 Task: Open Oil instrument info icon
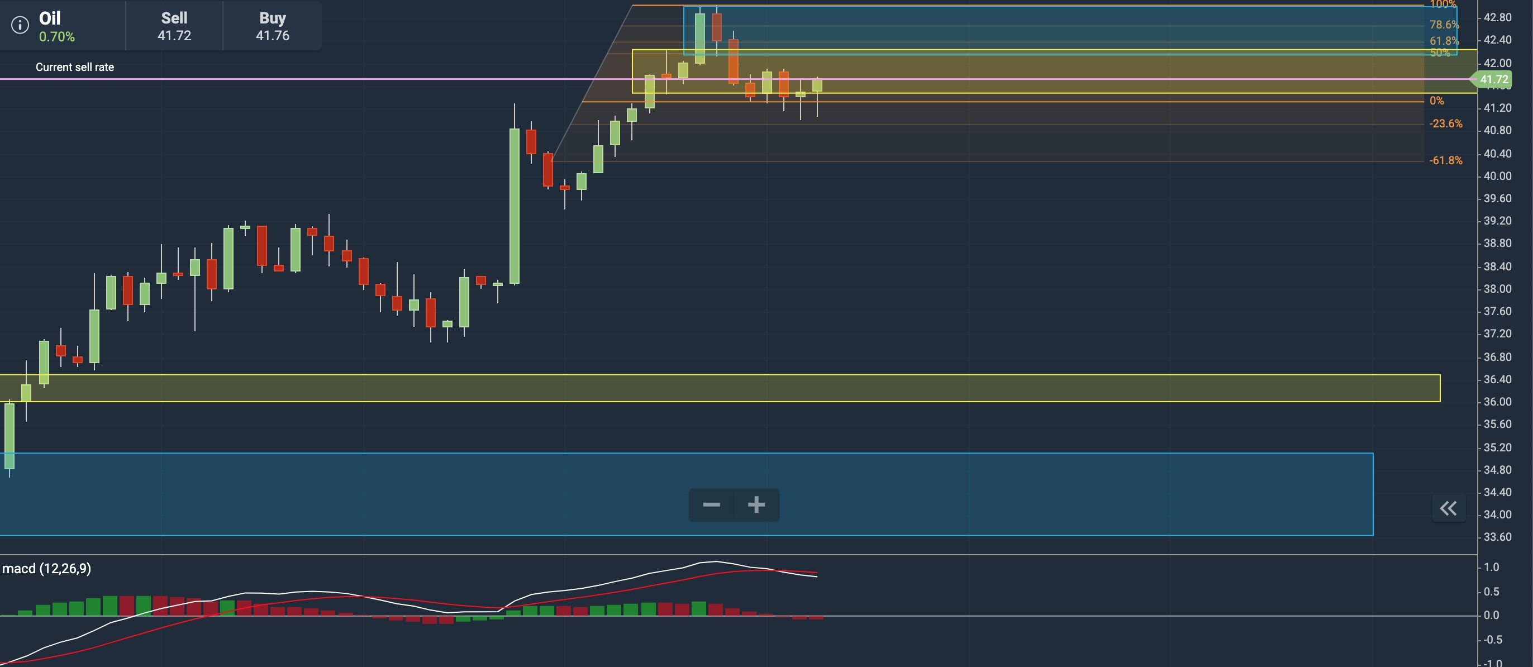(20, 25)
